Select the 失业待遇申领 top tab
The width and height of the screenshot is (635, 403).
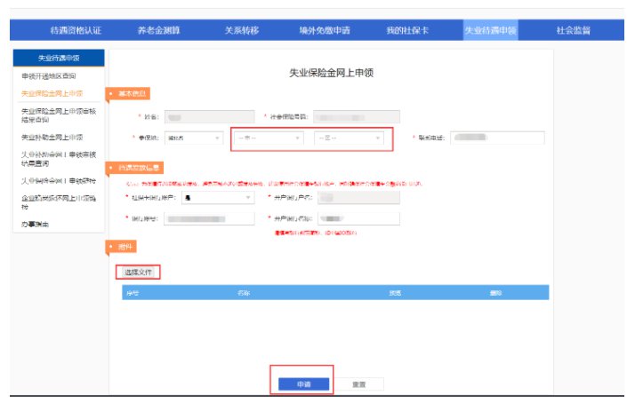tap(490, 30)
